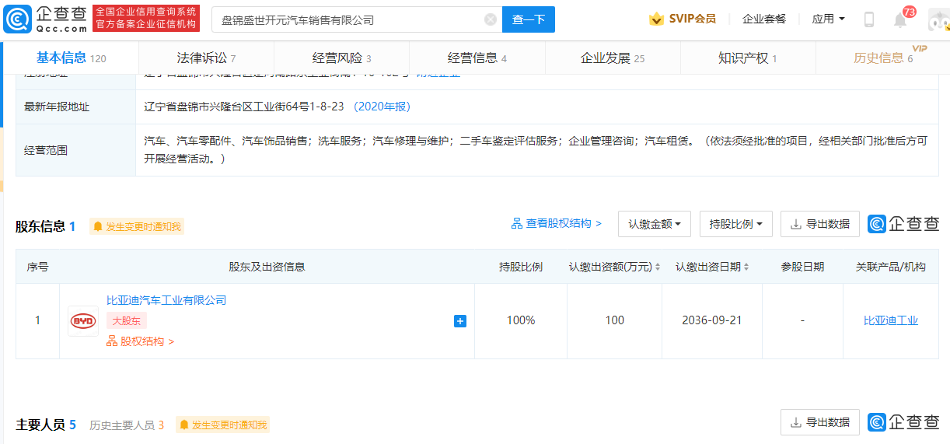Click the 持股比例 column header
Viewport: 950px width, 444px height.
click(521, 267)
